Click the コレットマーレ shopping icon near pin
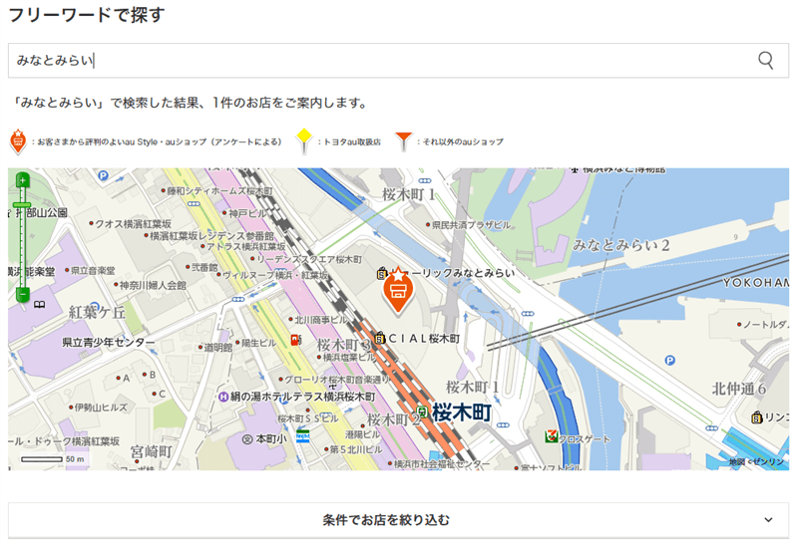Viewport: 798px width, 547px height. click(x=382, y=273)
